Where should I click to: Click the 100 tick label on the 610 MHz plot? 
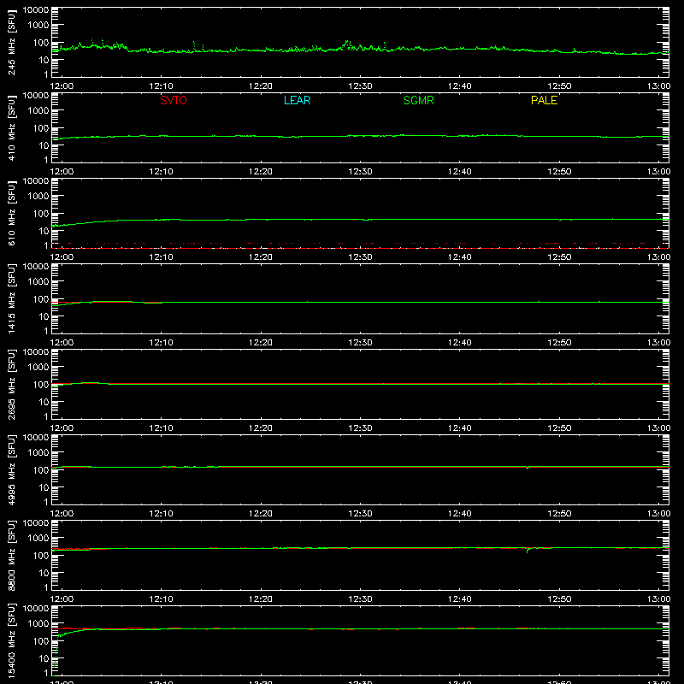pos(41,214)
